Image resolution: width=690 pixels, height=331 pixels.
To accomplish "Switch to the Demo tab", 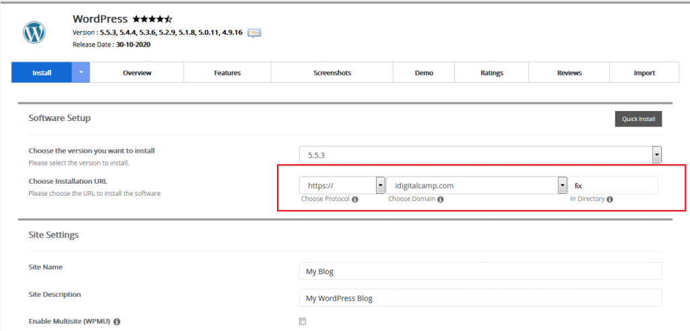I will point(424,73).
